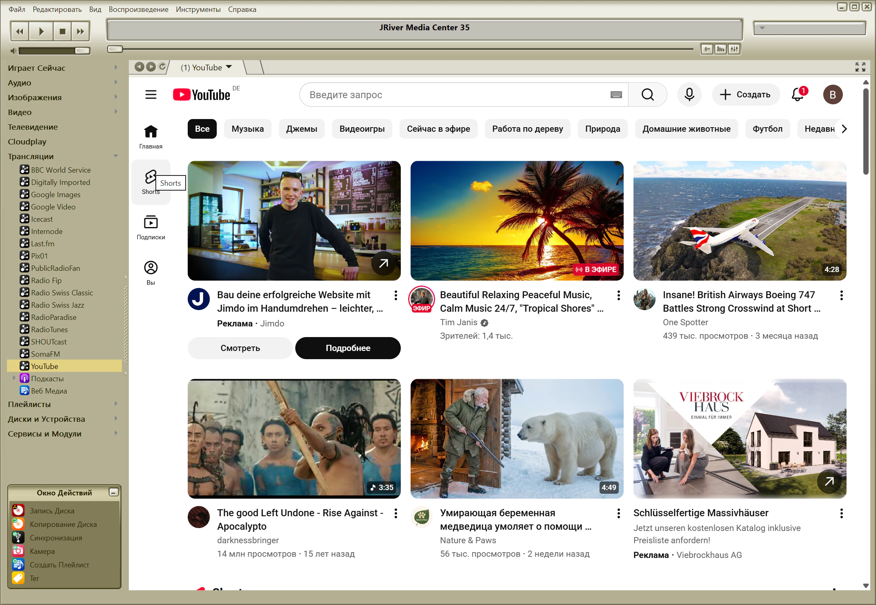Minimize the Окно Действий panel
This screenshot has height=605, width=876.
[x=113, y=492]
